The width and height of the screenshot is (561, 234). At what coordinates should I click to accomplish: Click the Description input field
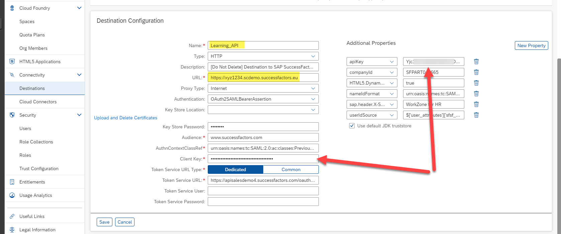(x=263, y=67)
